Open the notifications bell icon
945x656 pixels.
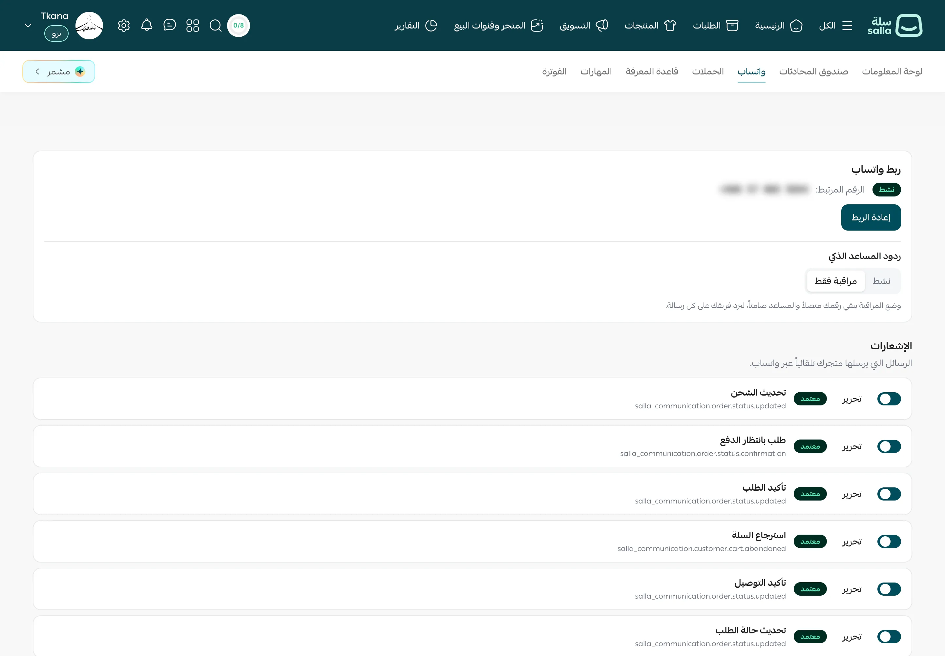point(147,26)
